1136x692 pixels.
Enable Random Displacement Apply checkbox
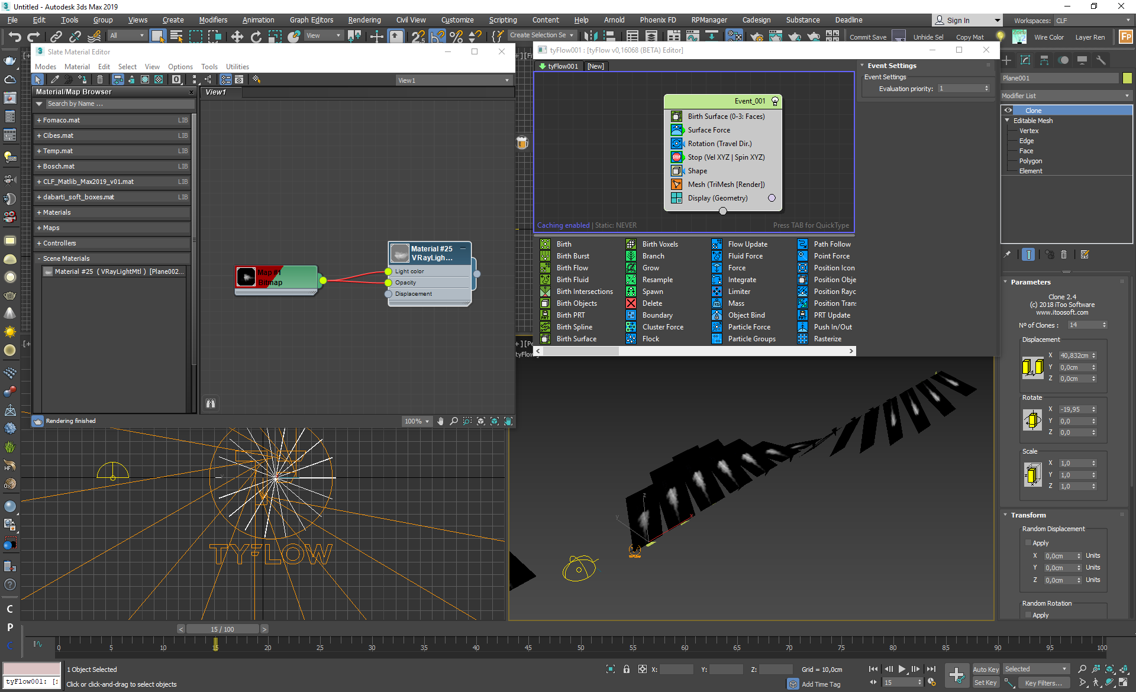tap(1028, 543)
